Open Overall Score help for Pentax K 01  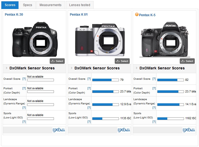point(89,79)
